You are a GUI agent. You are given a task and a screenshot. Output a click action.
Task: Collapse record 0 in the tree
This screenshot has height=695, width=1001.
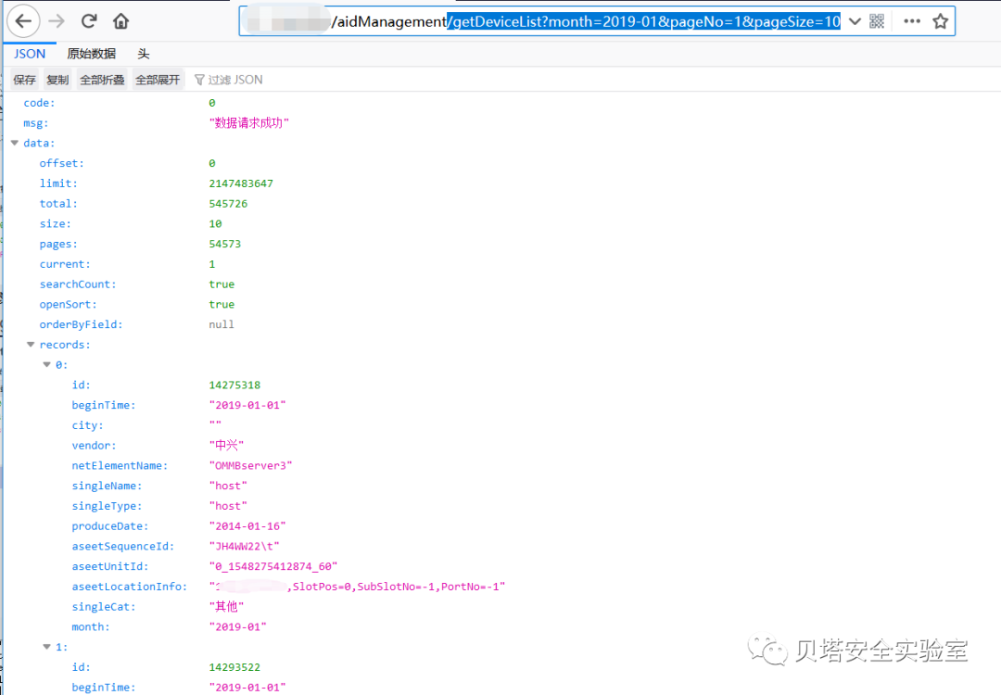point(46,365)
